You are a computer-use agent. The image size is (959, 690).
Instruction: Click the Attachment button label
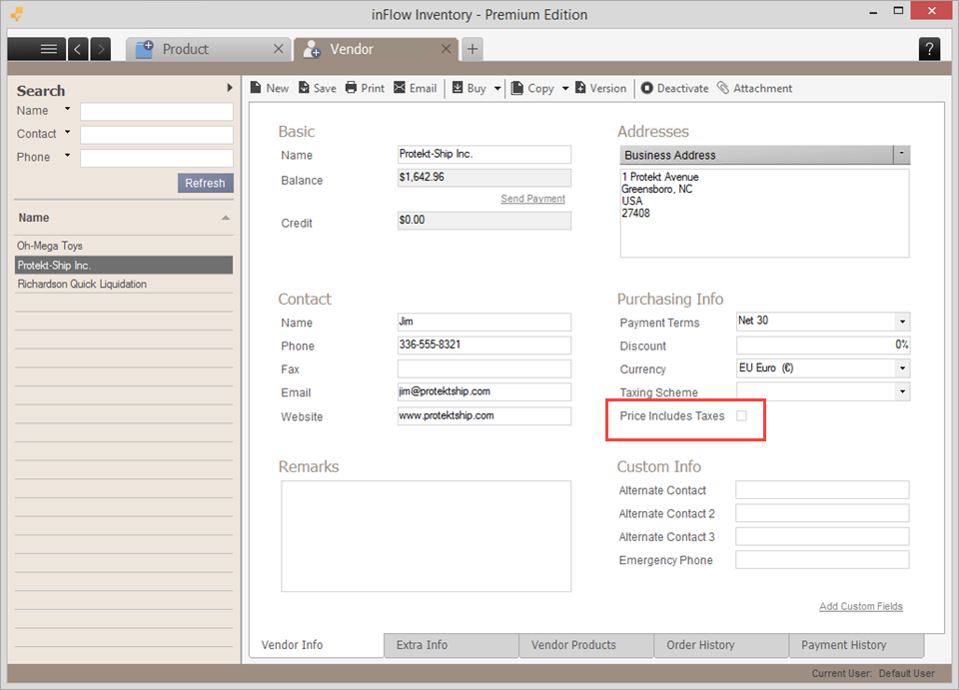(762, 88)
